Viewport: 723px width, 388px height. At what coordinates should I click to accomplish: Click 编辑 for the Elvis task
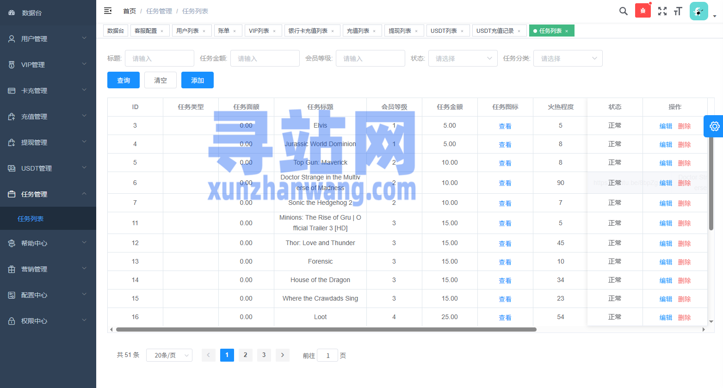point(665,126)
